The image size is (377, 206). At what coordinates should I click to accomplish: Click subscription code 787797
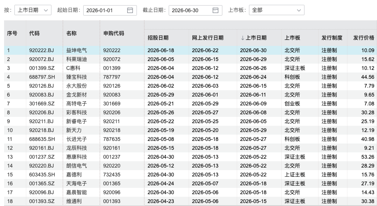pyautogui.click(x=112, y=77)
